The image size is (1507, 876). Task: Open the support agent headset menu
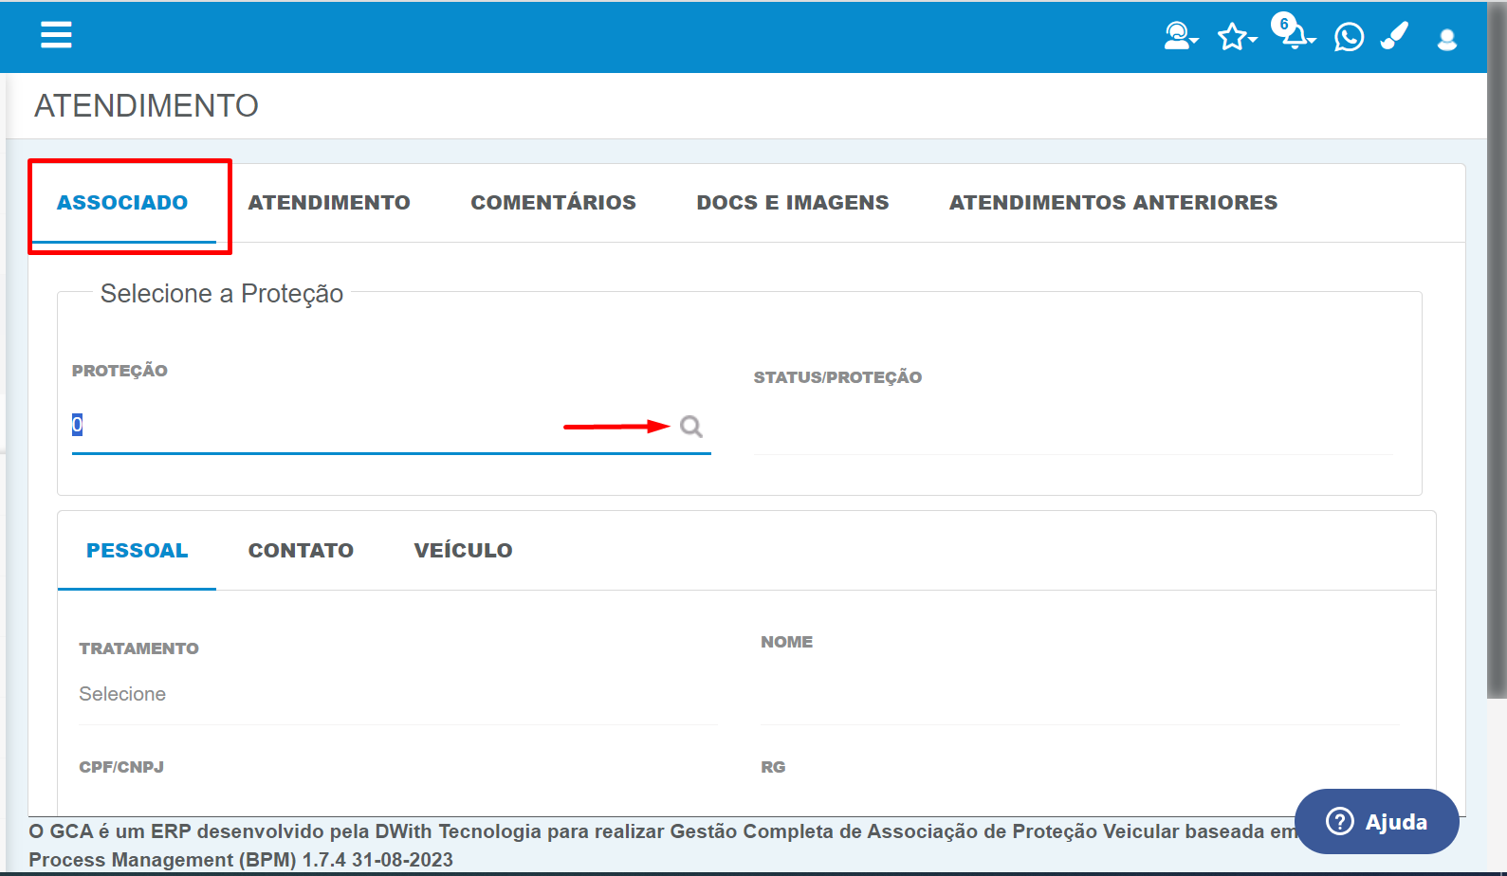point(1181,36)
